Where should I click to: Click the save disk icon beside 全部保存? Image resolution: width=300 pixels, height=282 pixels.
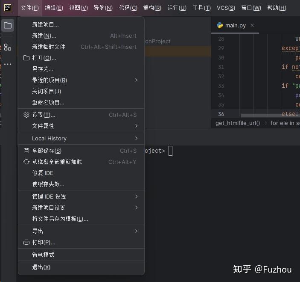pyautogui.click(x=26, y=151)
